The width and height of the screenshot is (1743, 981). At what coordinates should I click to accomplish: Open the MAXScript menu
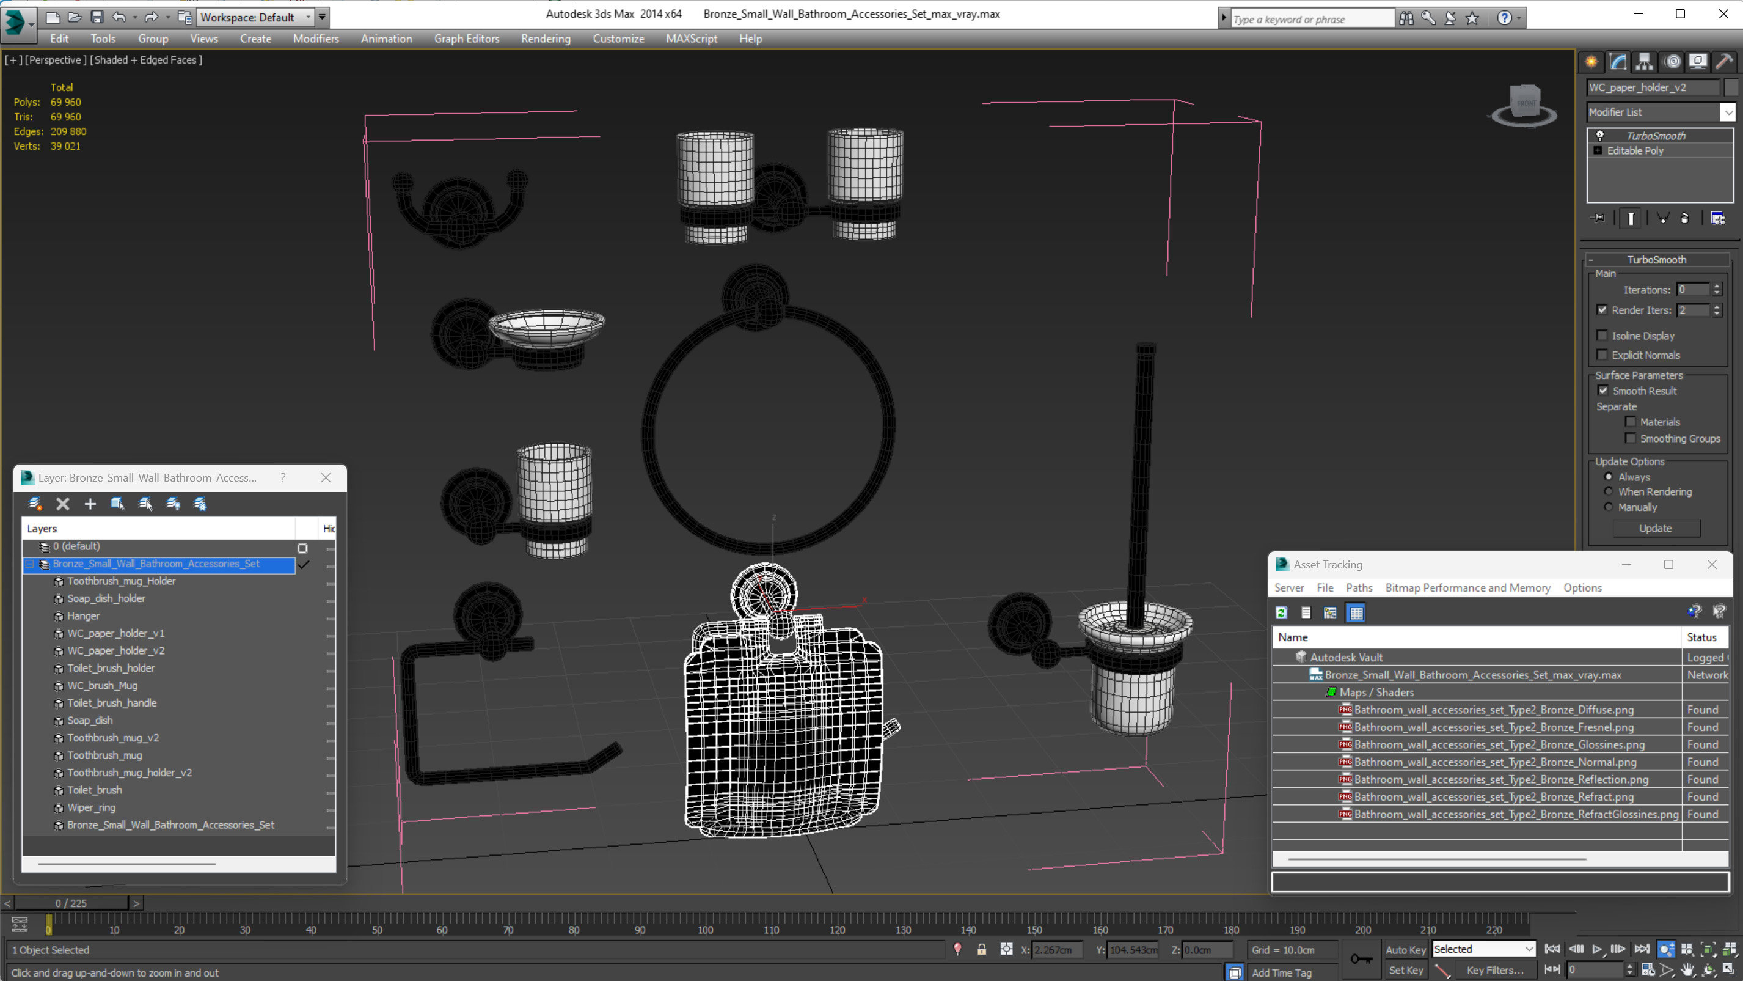pyautogui.click(x=692, y=39)
